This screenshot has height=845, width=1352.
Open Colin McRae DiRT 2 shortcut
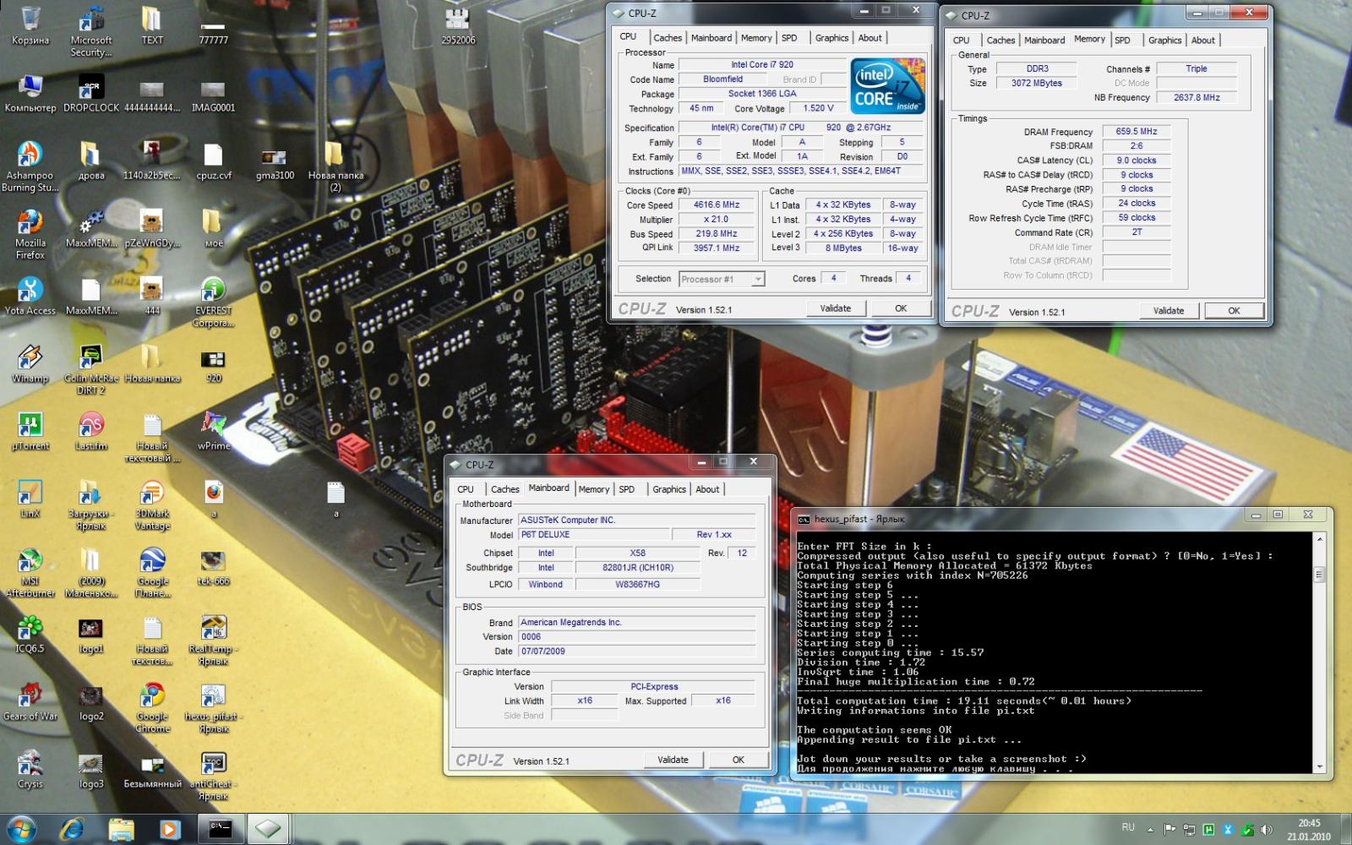(x=91, y=370)
